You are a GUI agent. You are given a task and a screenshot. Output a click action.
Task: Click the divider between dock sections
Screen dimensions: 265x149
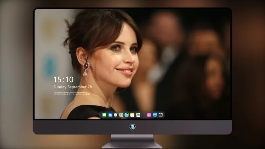tap(144, 115)
